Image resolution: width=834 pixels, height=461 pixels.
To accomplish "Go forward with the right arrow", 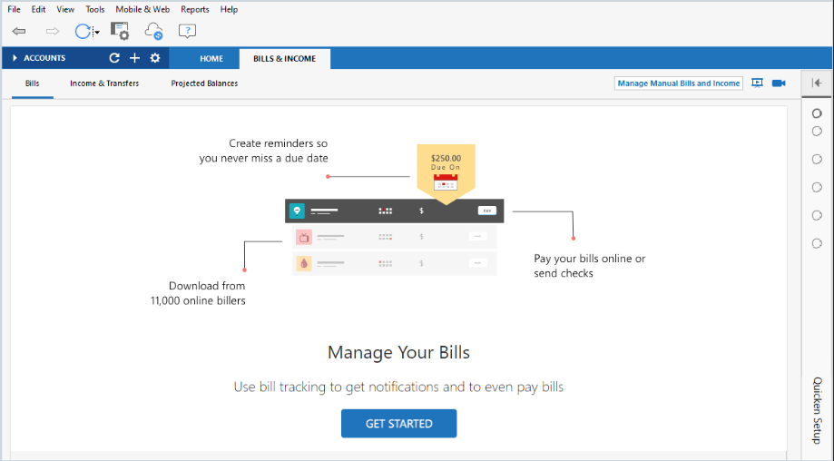I will (x=52, y=32).
